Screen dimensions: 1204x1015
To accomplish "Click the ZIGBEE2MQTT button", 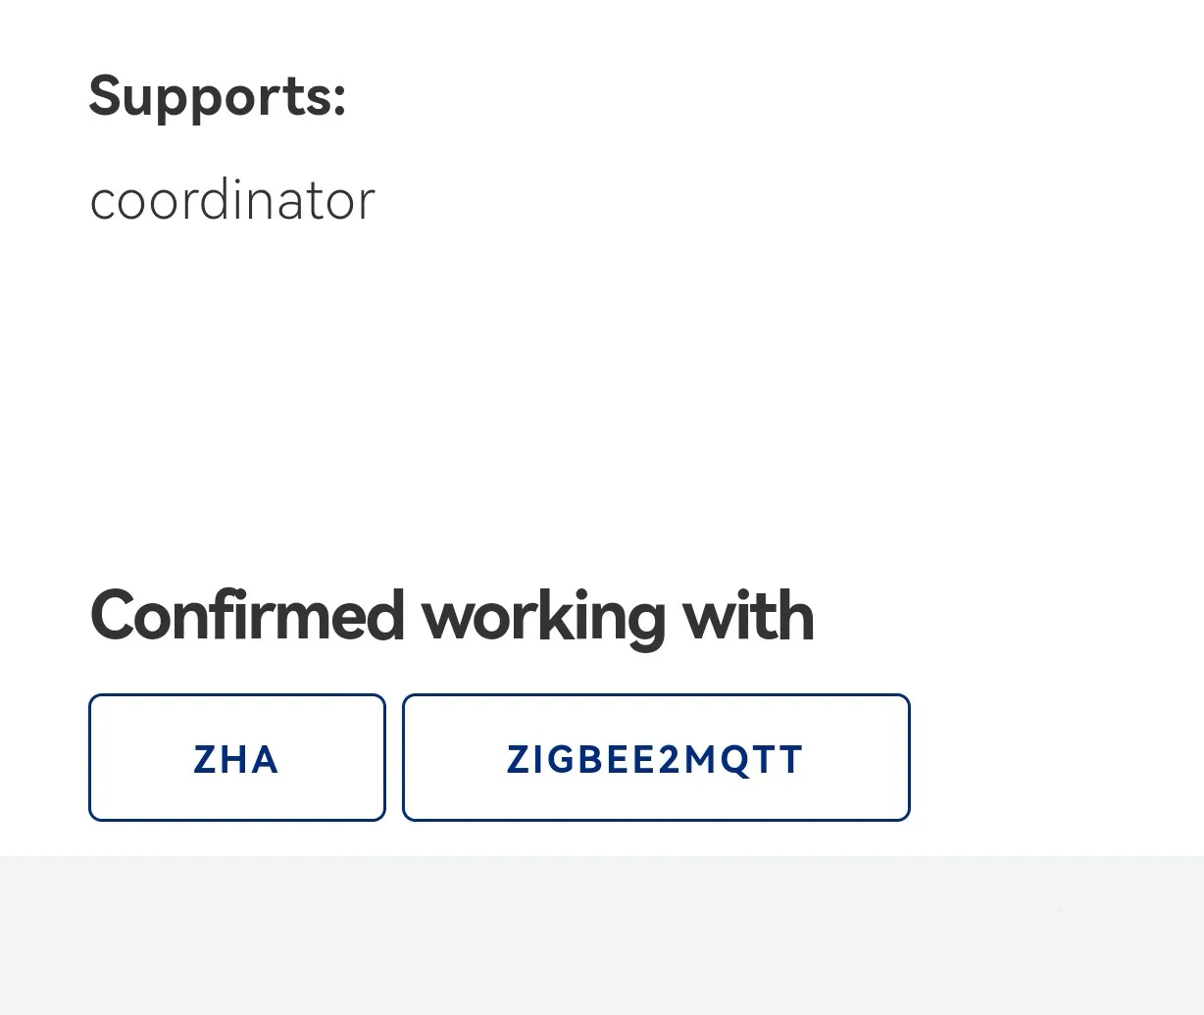I will pos(655,758).
